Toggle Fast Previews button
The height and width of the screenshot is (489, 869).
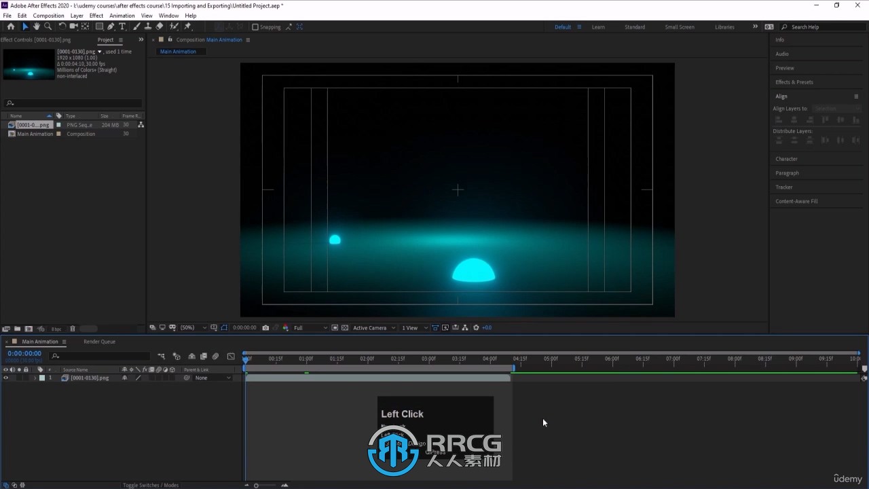(x=445, y=327)
